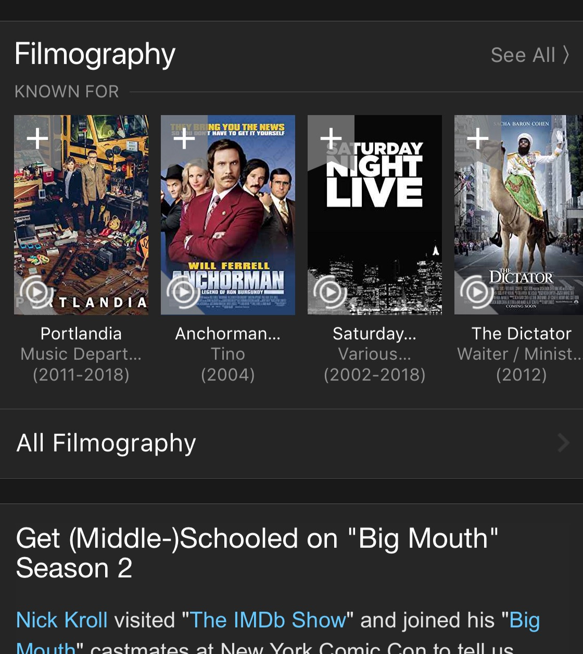Select the Saturday Night Live poster
583x654 pixels.
[375, 215]
